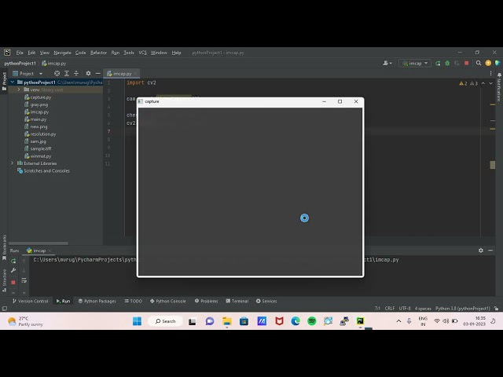Open the Problems tool window
The image size is (503, 377).
[206, 301]
